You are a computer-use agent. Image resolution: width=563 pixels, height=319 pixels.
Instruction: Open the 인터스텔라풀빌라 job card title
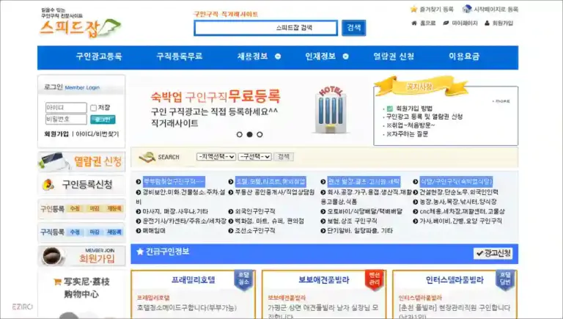(455, 280)
